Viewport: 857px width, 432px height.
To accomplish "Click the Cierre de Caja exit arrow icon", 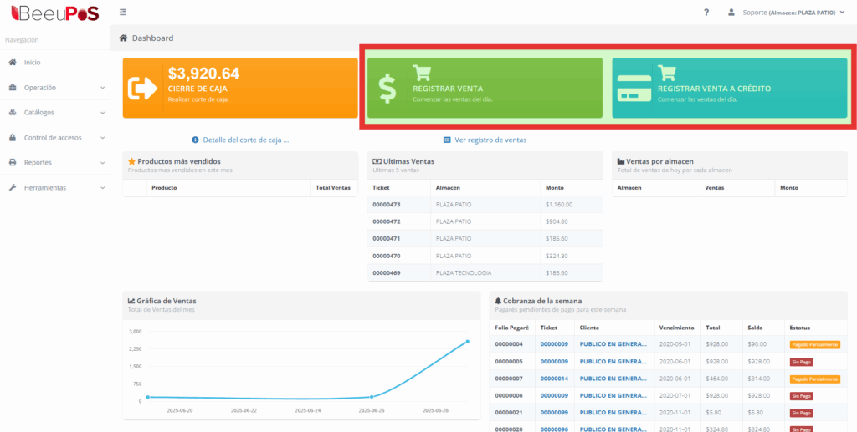I will [142, 89].
